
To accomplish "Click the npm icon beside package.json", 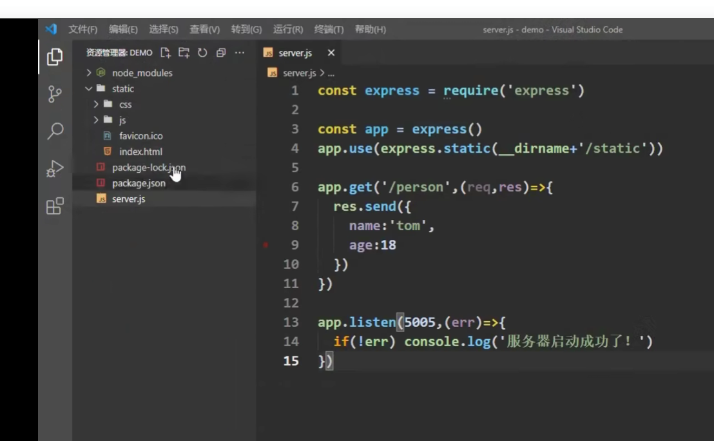I will click(101, 182).
